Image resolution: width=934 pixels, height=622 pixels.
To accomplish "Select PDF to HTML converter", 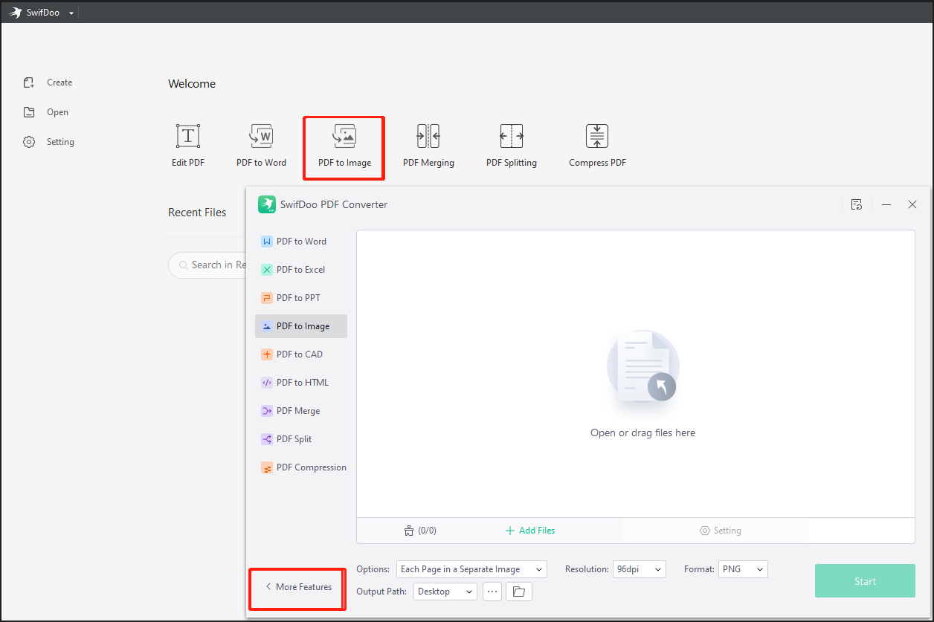I will click(x=301, y=383).
